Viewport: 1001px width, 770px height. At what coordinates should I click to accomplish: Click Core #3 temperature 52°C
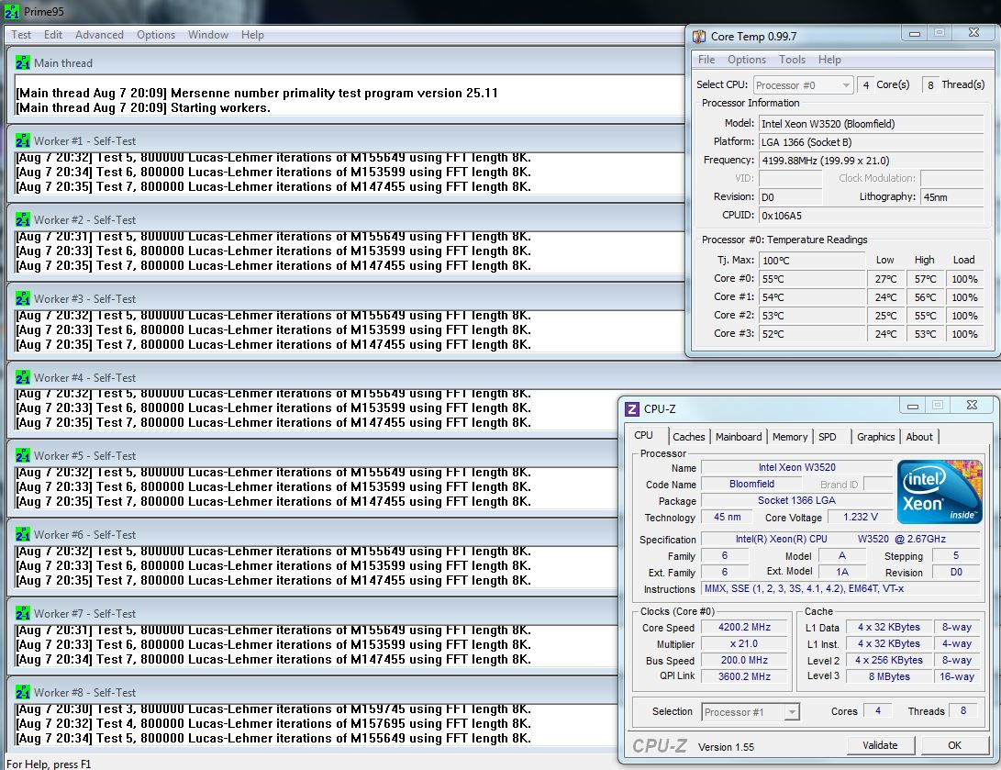click(x=811, y=334)
